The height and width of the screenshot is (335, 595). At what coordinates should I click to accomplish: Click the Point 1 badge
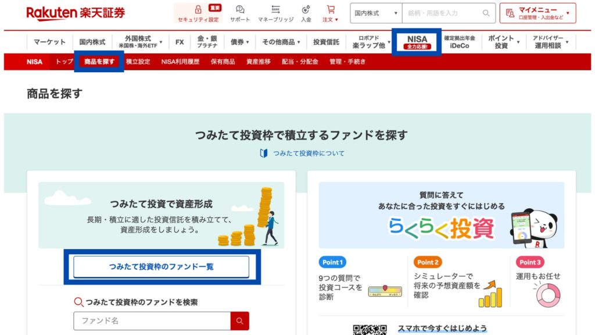click(x=332, y=262)
